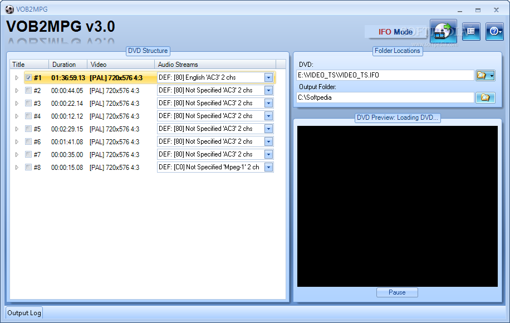Click the DVD path input field
Image resolution: width=510 pixels, height=323 pixels.
(x=385, y=75)
